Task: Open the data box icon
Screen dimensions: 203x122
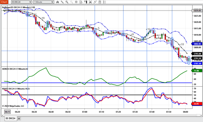Action: pos(81,2)
